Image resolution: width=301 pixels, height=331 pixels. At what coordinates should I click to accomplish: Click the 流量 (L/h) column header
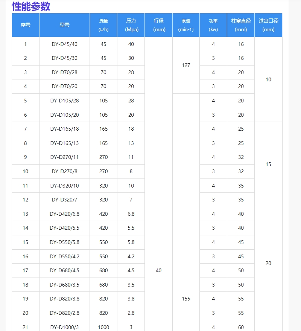(103, 25)
